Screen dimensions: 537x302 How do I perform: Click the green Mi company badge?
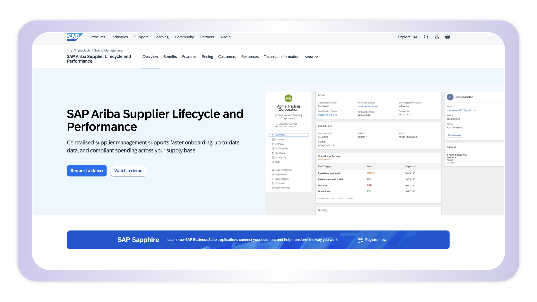click(288, 98)
